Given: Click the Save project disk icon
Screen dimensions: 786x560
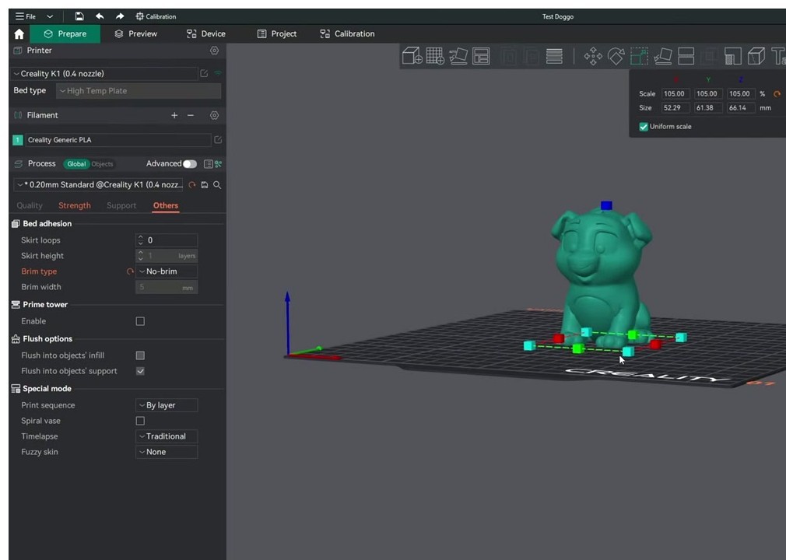Looking at the screenshot, I should point(79,16).
